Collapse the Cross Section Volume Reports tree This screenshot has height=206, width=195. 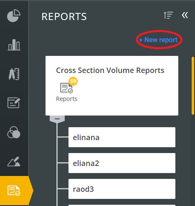tap(57, 119)
